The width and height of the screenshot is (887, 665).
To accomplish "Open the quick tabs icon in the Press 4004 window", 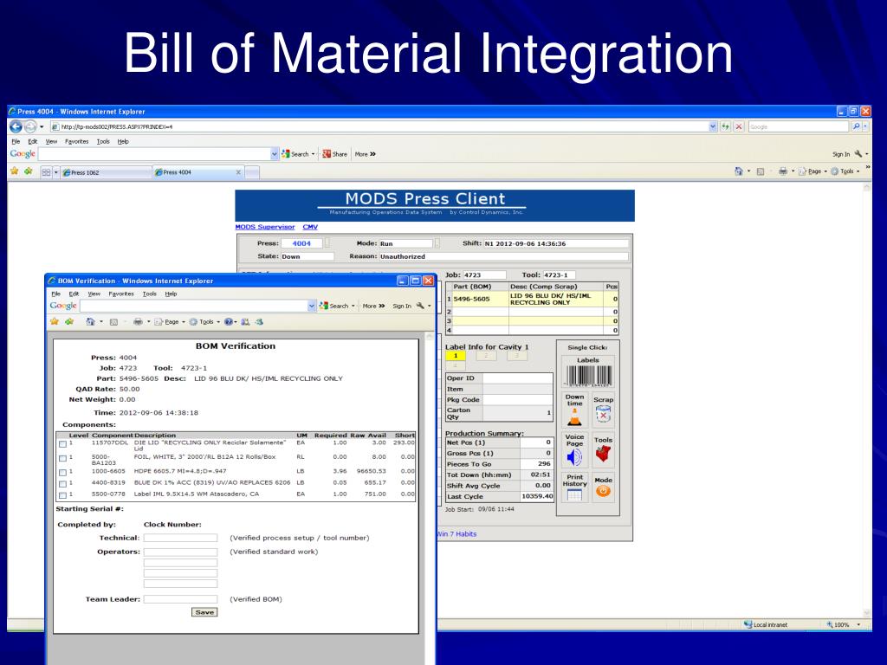I will tap(47, 172).
